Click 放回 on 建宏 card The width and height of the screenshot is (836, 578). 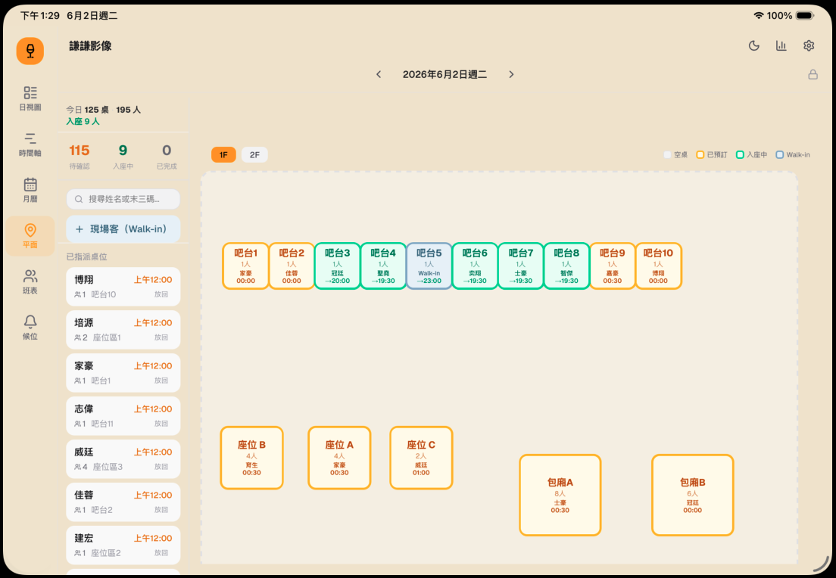pos(161,553)
